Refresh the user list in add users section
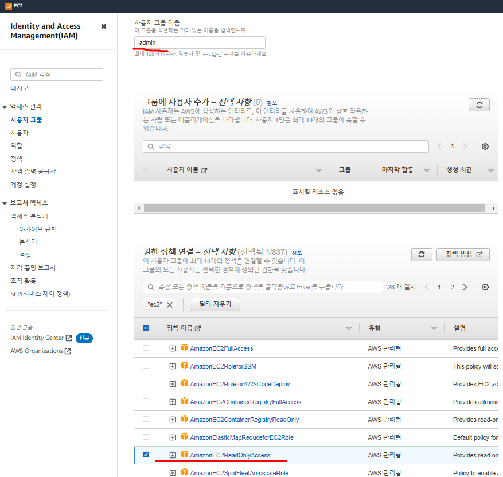This screenshot has height=477, width=503. pos(479,105)
